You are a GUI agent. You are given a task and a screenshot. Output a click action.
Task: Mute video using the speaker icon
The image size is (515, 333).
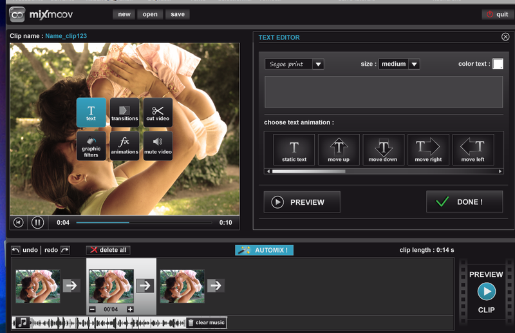tap(158, 146)
